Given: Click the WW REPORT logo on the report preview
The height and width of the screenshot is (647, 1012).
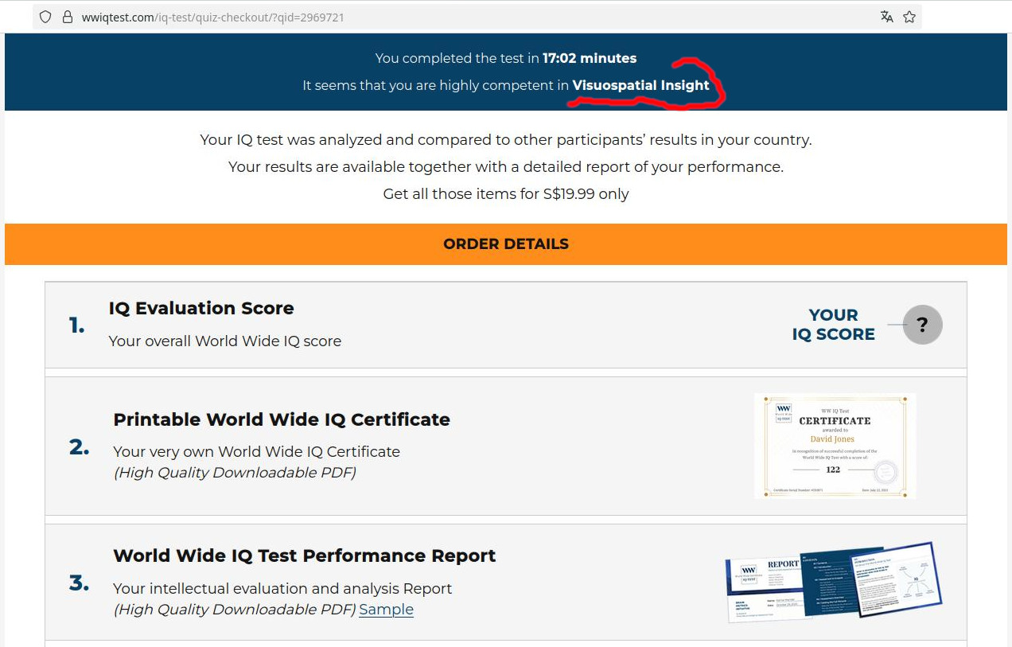Looking at the screenshot, I should 749,573.
